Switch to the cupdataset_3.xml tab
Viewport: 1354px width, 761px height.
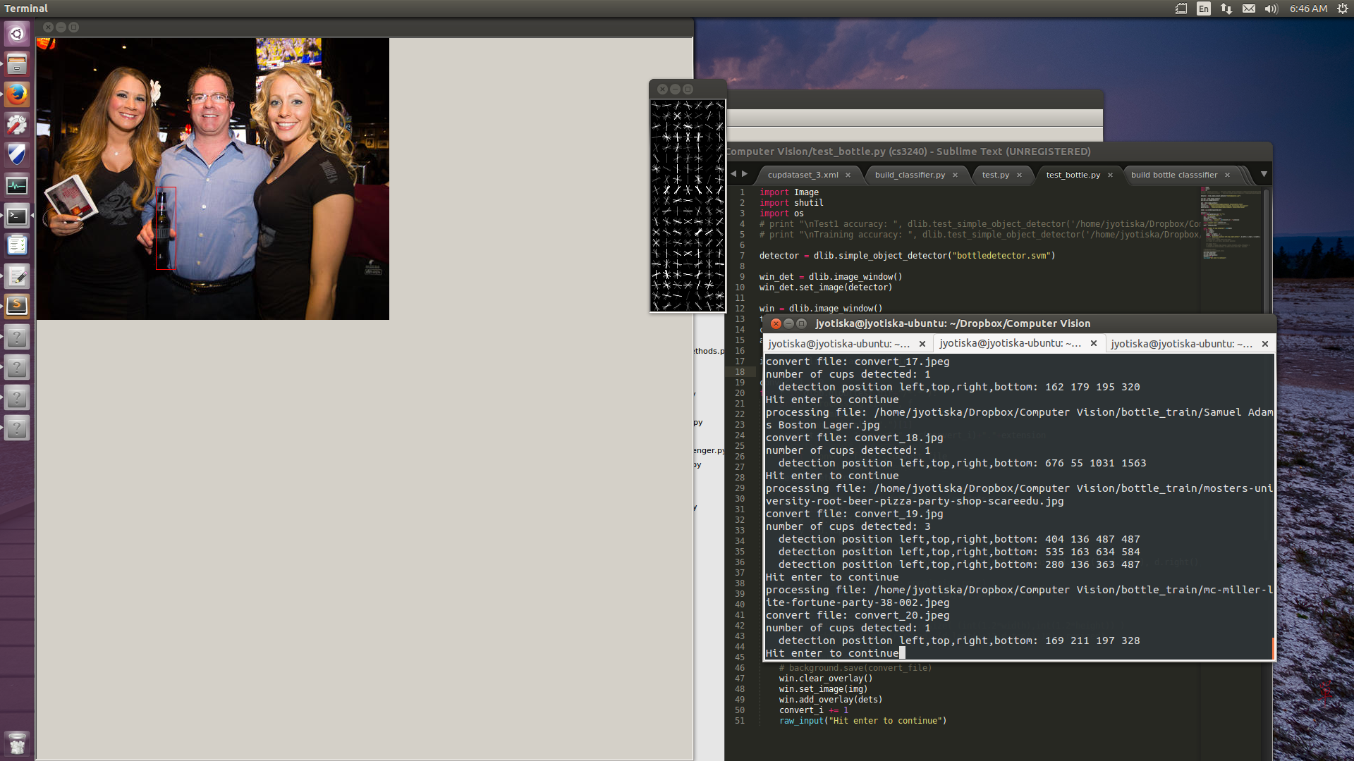[803, 175]
